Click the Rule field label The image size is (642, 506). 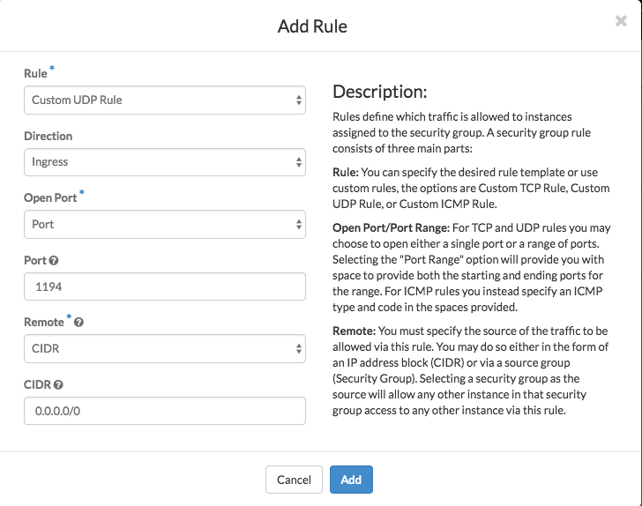pos(35,74)
